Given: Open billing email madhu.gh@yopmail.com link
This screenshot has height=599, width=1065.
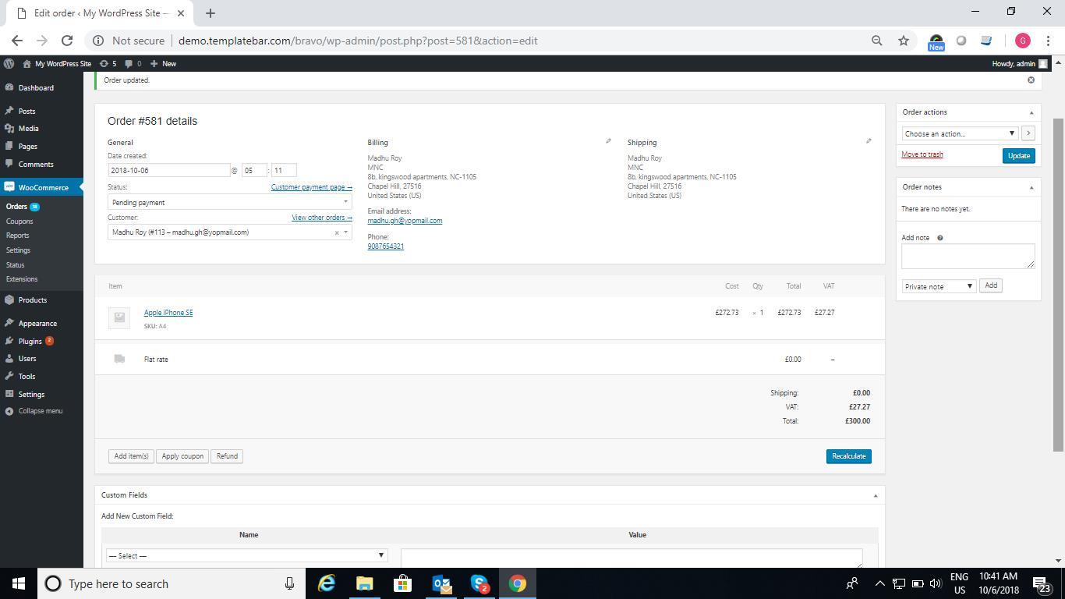Looking at the screenshot, I should point(405,221).
